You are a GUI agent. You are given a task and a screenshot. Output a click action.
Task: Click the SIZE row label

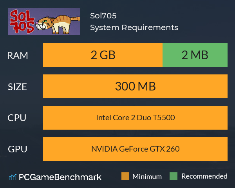click(x=17, y=87)
